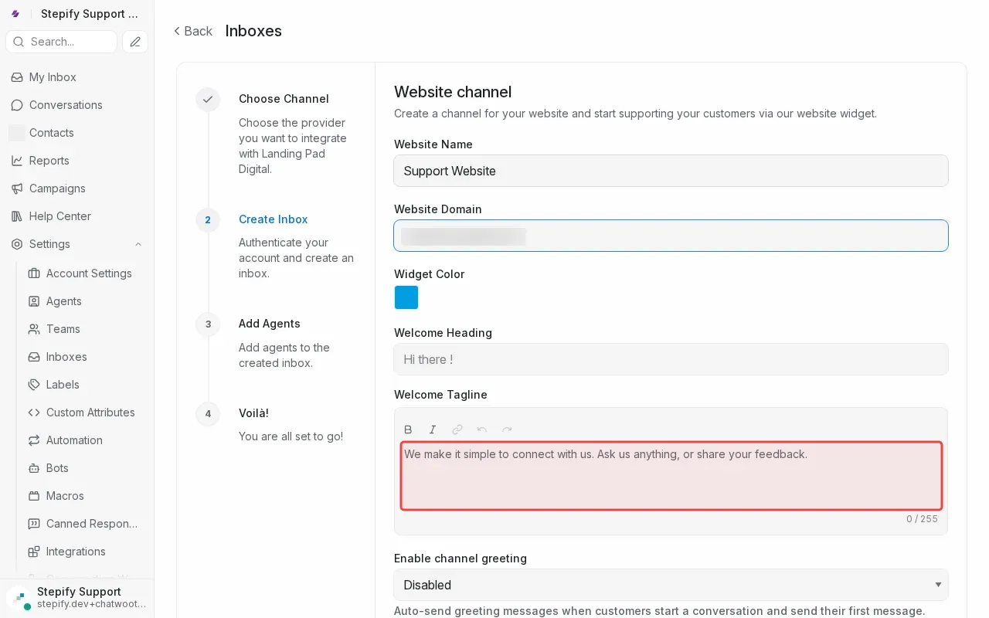Viewport: 989px width, 618px height.
Task: Open My Inbox from the sidebar
Action: click(x=52, y=77)
